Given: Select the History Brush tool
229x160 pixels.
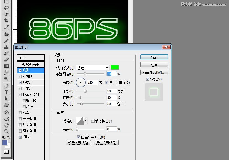Looking at the screenshot, I should coord(6,53).
